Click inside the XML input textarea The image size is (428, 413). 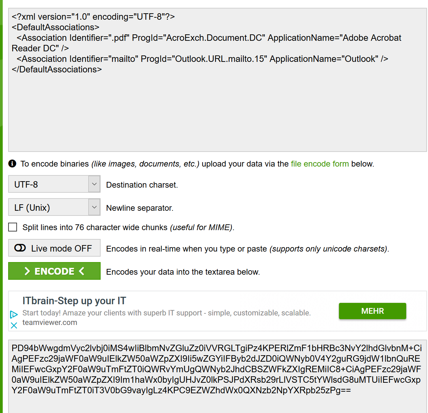pyautogui.click(x=218, y=80)
